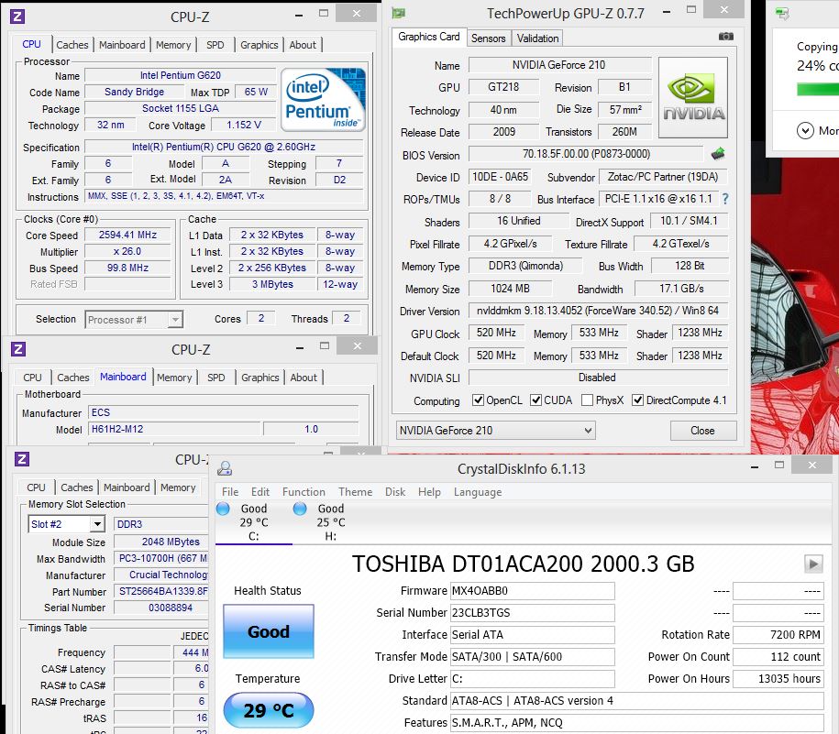Image resolution: width=839 pixels, height=734 pixels.
Task: Click the Close button in GPU-Z
Action: click(702, 431)
